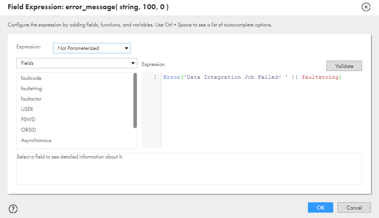379x218 pixels.
Task: Click line number 1 in editor gutter
Action: coord(155,77)
